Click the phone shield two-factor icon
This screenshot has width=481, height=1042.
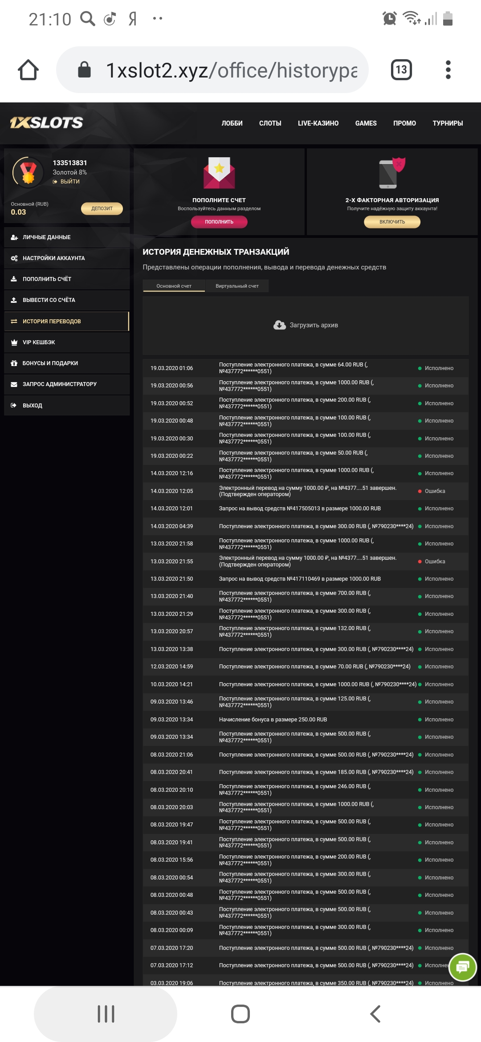coord(392,173)
